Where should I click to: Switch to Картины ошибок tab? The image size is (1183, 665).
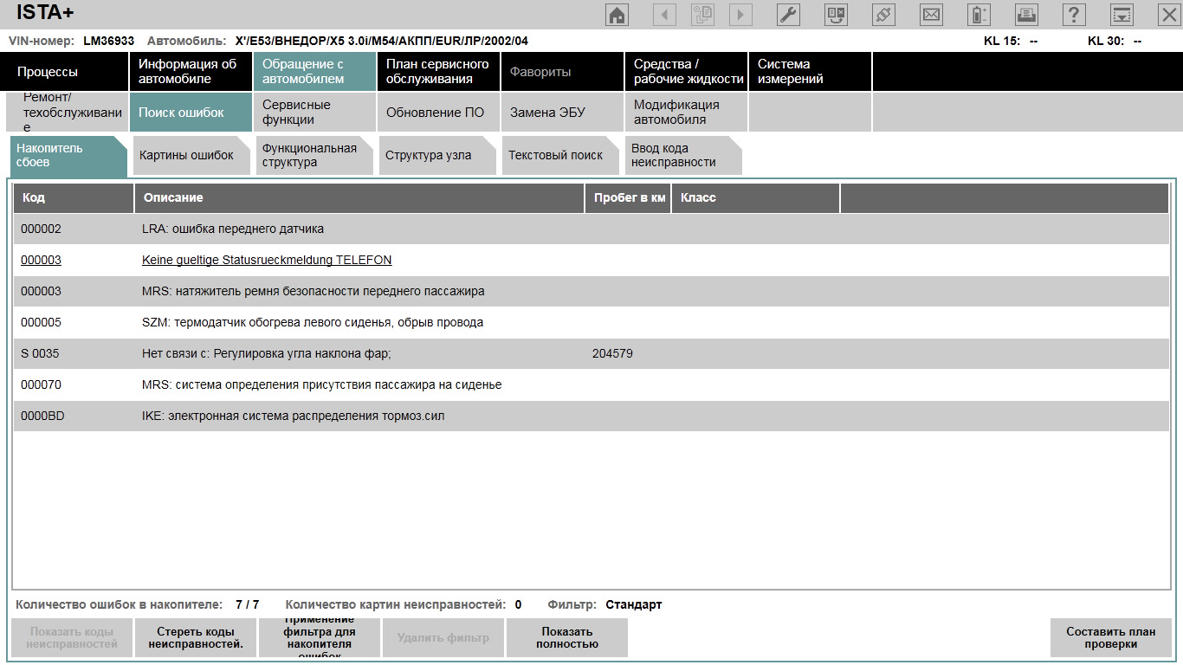(191, 156)
